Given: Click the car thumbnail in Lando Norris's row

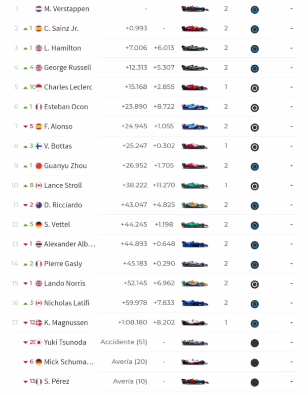Looking at the screenshot, I should [x=194, y=283].
